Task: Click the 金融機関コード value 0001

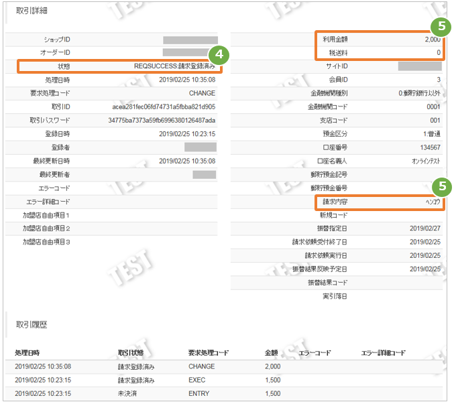Action: point(433,107)
